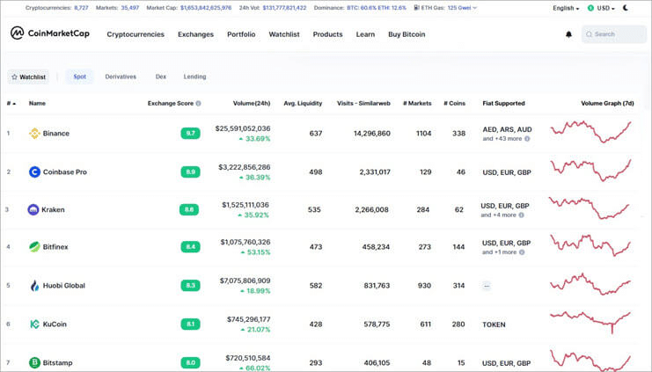This screenshot has width=652, height=372.
Task: Open the Exchanges menu
Action: (195, 34)
